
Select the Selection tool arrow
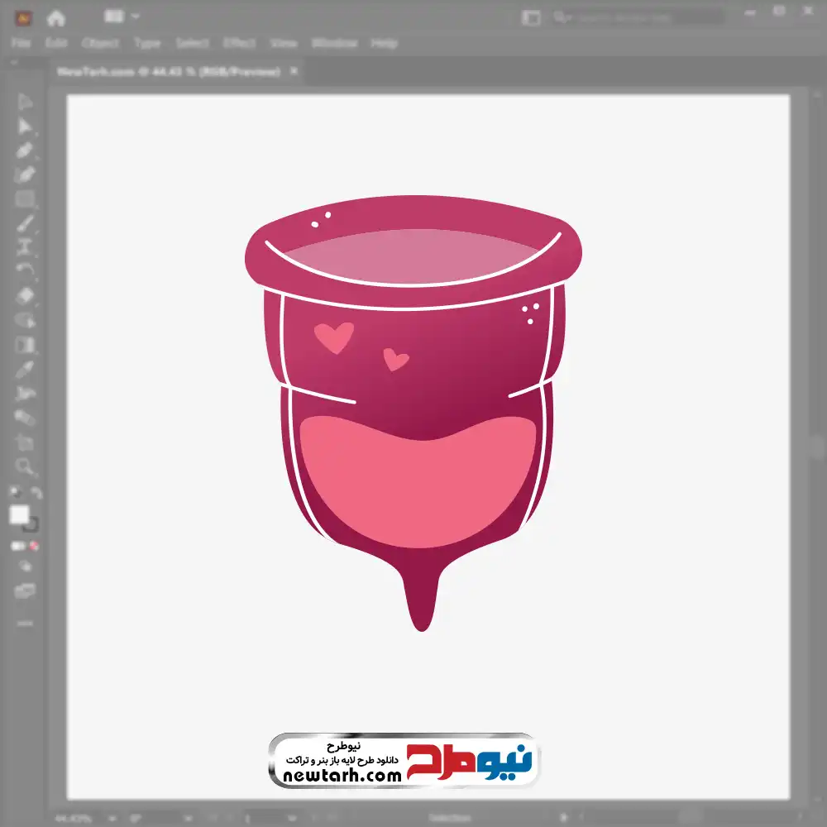25,102
